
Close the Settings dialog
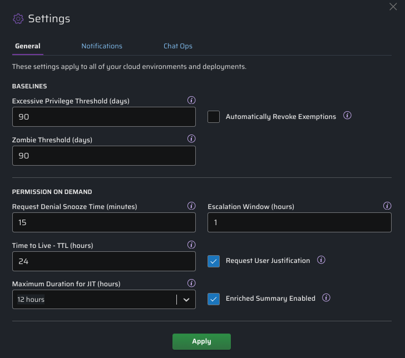[393, 6]
